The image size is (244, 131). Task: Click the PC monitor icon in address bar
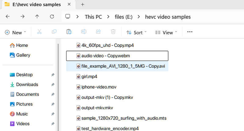click(x=67, y=16)
